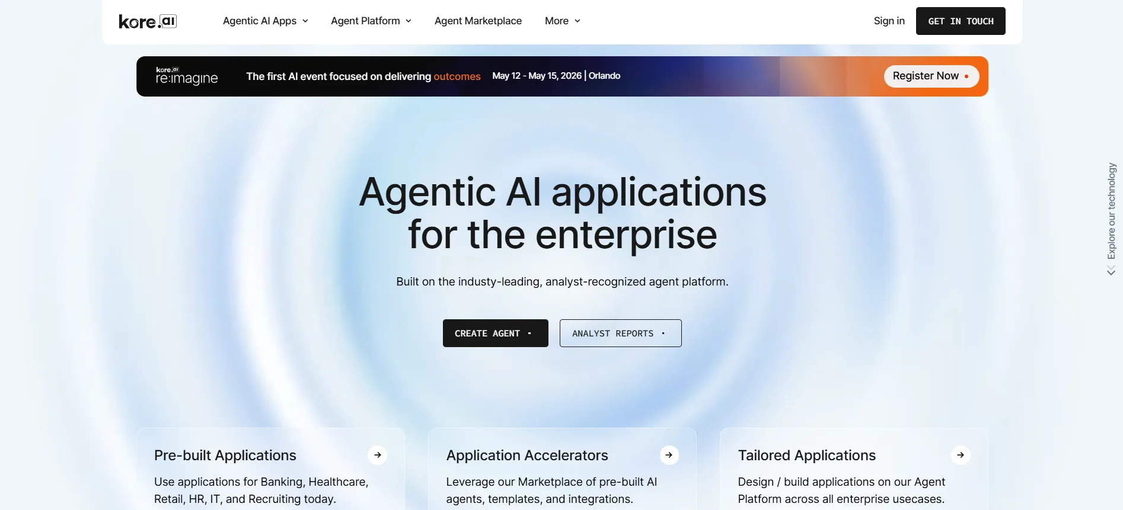Click the Register Now button
The width and height of the screenshot is (1123, 510).
pyautogui.click(x=931, y=76)
